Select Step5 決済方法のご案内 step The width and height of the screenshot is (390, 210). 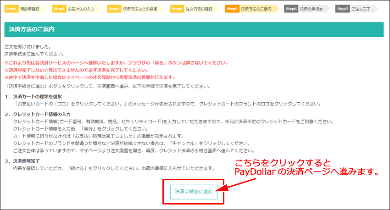[x=252, y=9]
